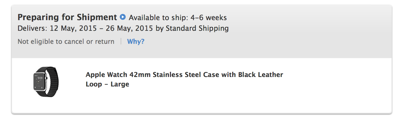Click the "Loop – Large" size line

pyautogui.click(x=107, y=84)
